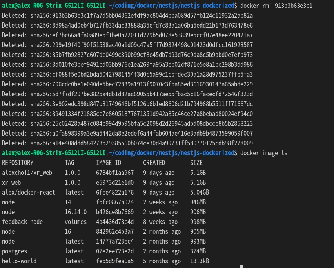Click image ID 6fee4822a176

point(115,193)
